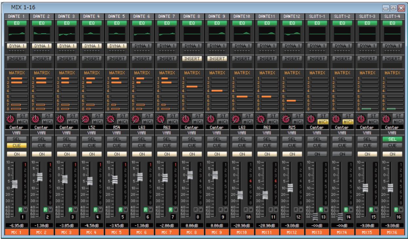Screen dimensions: 408x239
Task: Click the MX 8 fader handle
Action: pyautogui.click(x=190, y=175)
